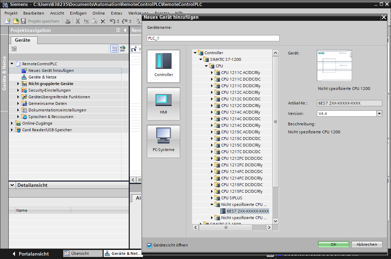This screenshot has width=391, height=259.
Task: Open the Extras menu
Action: coord(117,13)
